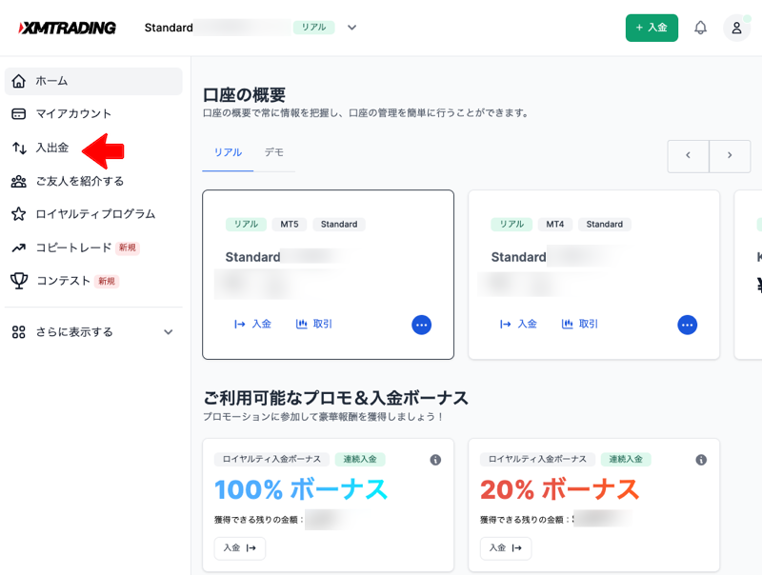762x575 pixels.
Task: Click the home icon in sidebar
Action: (x=18, y=81)
